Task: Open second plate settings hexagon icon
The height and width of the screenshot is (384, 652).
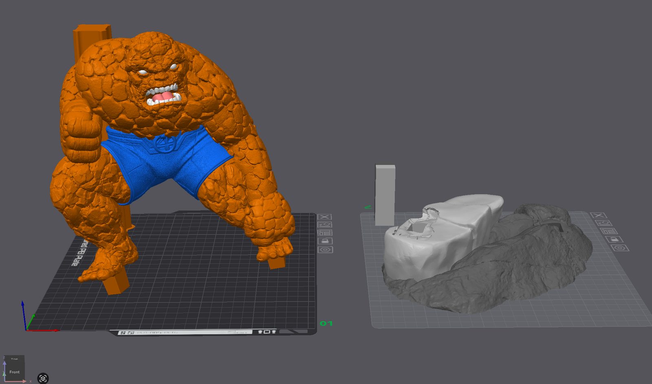Action: pyautogui.click(x=620, y=248)
